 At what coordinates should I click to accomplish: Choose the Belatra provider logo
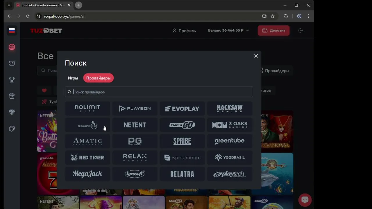182,174
